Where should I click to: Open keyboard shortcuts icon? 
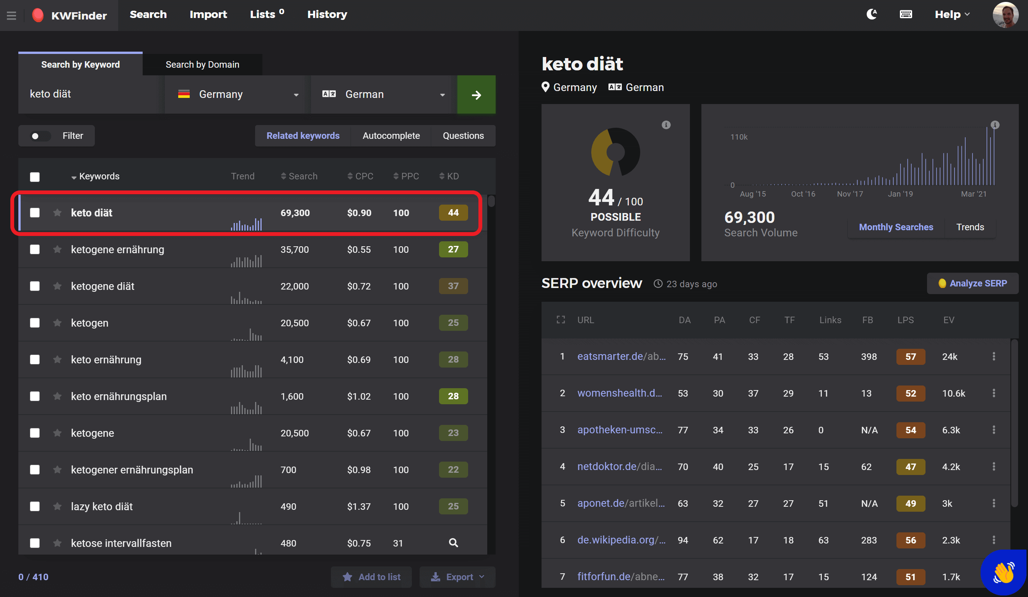point(906,15)
